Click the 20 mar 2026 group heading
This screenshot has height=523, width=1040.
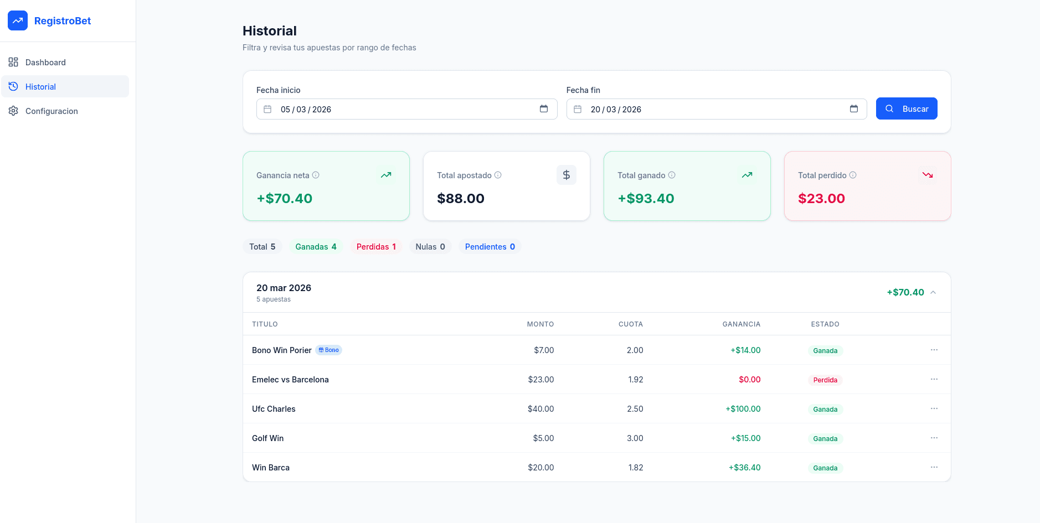point(284,288)
